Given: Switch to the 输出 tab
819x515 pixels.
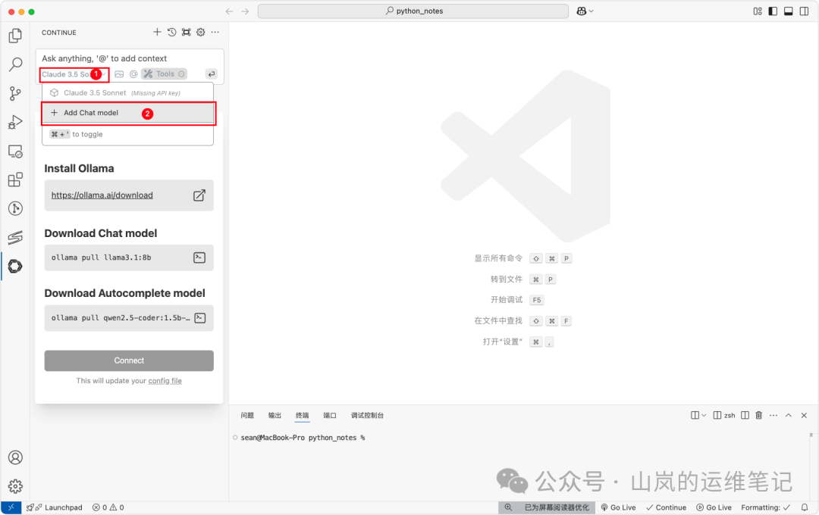Looking at the screenshot, I should tap(274, 415).
